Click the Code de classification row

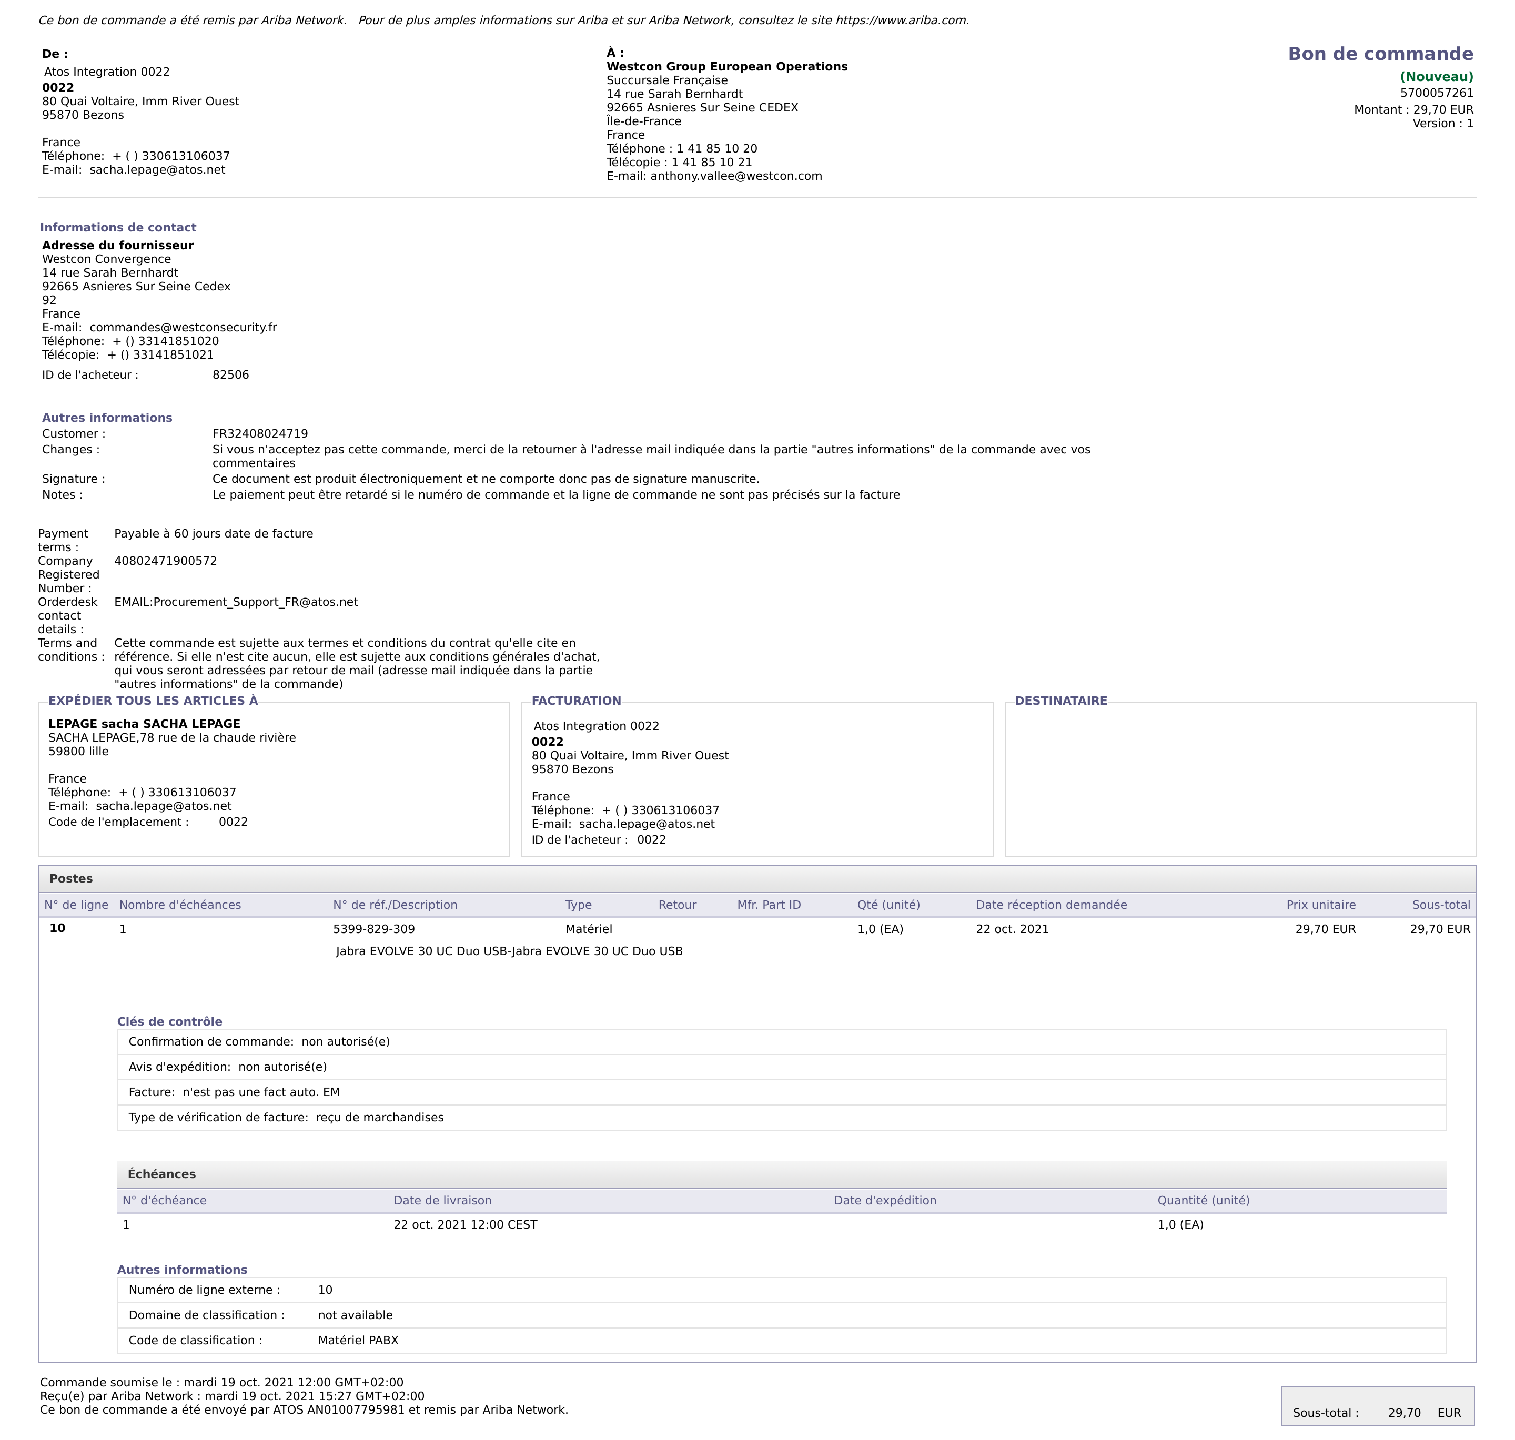[264, 1340]
